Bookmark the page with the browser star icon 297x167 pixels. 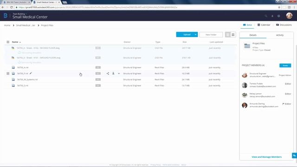(x=279, y=7)
